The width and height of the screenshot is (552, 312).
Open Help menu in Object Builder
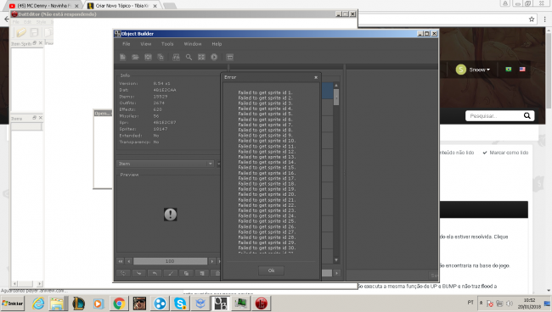(217, 44)
